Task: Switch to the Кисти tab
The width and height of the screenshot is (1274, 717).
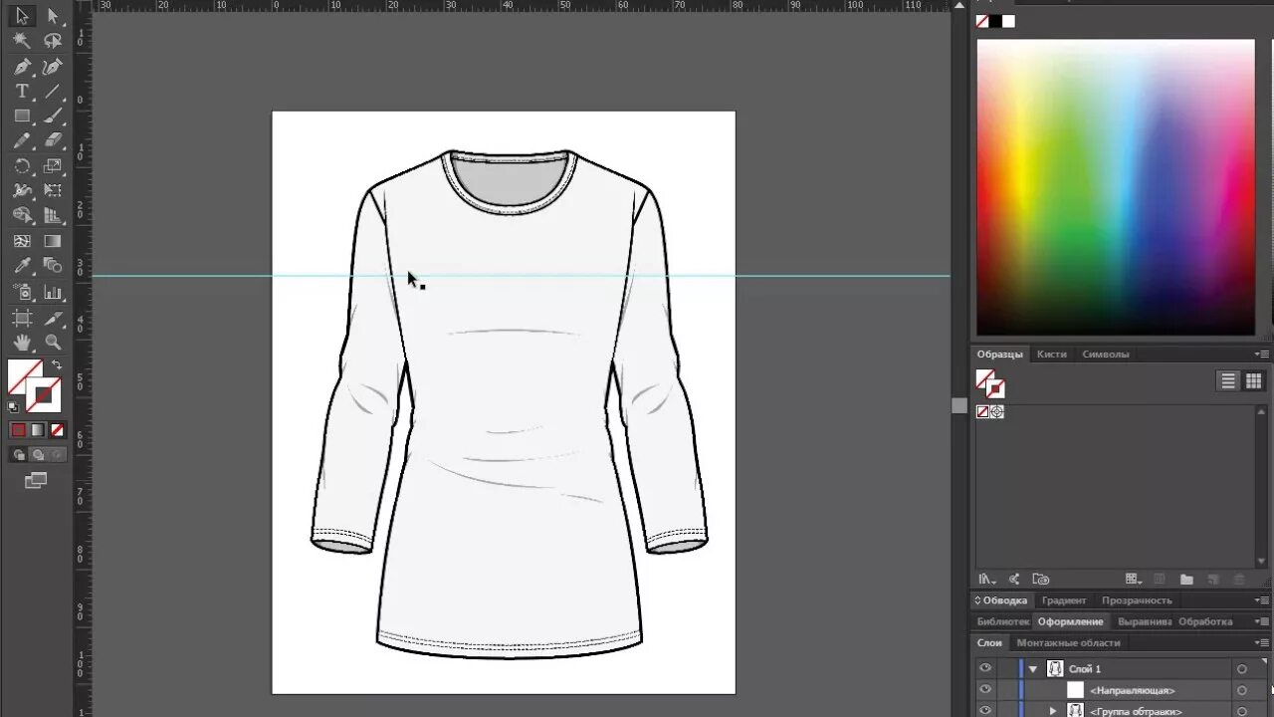Action: (x=1051, y=354)
